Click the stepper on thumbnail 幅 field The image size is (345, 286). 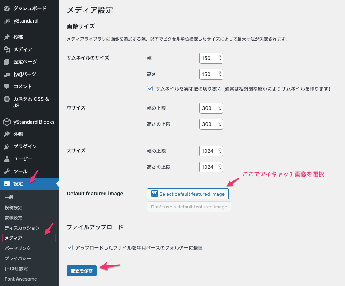(220, 58)
